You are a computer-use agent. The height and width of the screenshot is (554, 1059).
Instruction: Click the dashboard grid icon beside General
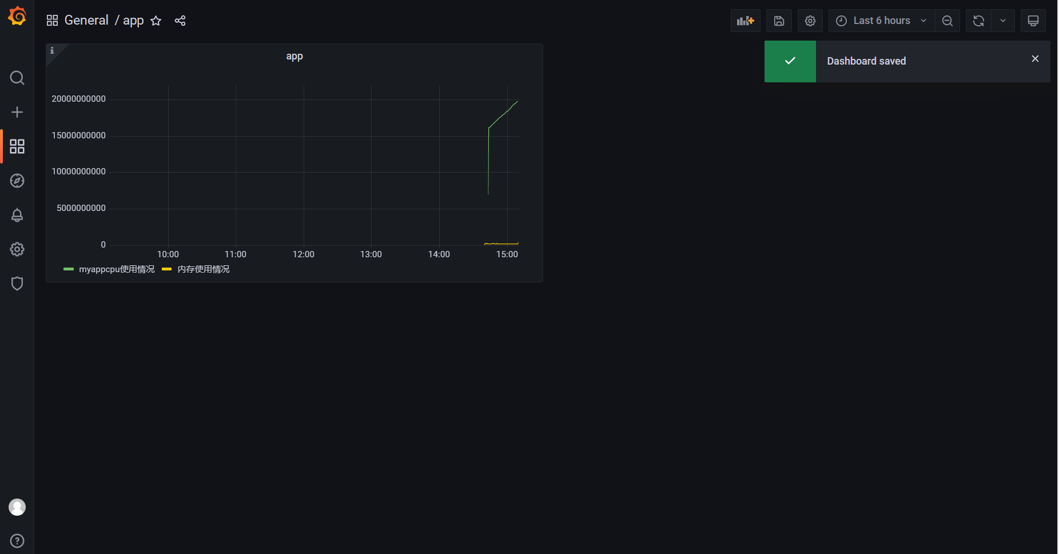(52, 21)
